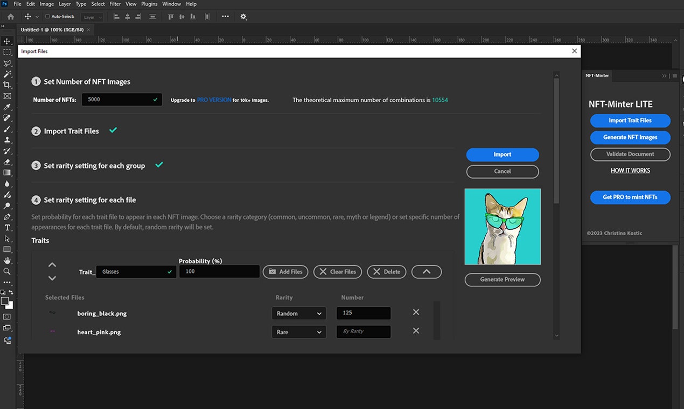Select the Gradient tool
Screen dimensions: 684x409
(7, 173)
